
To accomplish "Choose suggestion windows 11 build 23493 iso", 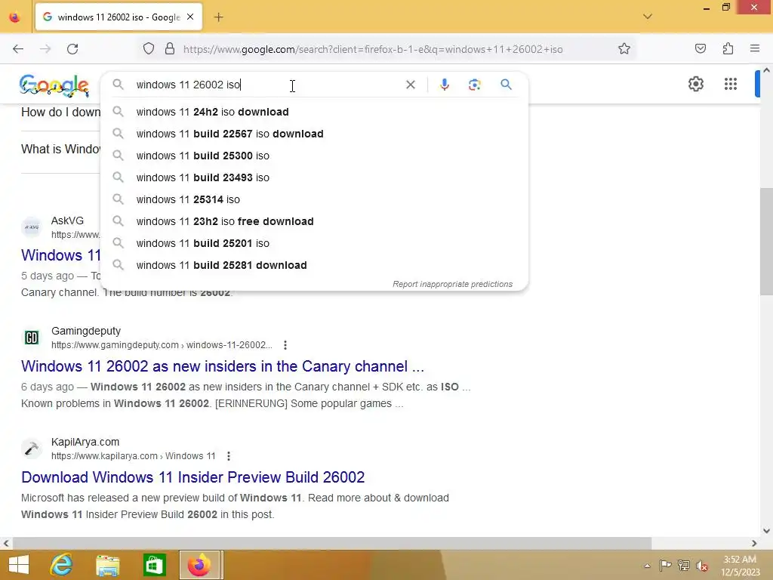I will [x=314, y=177].
